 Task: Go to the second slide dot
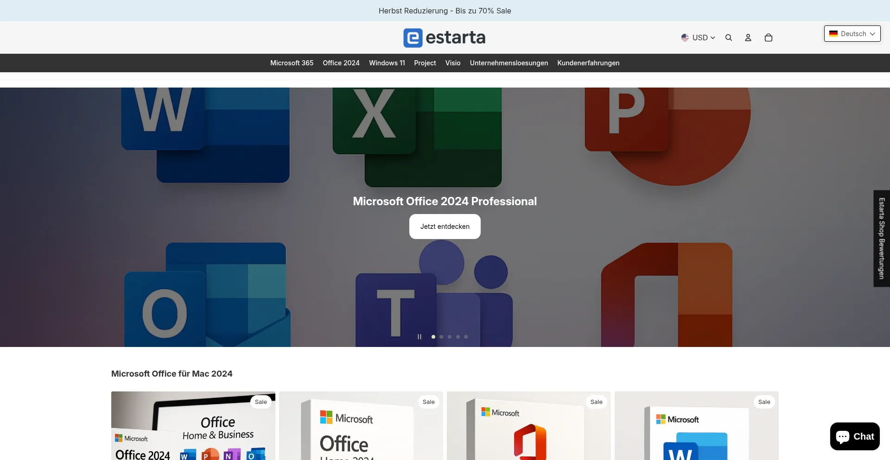click(x=441, y=337)
